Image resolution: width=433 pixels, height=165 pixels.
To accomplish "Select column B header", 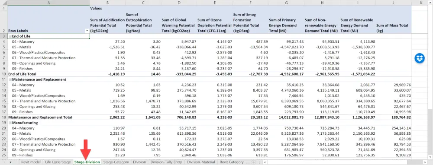I will click(x=107, y=3).
